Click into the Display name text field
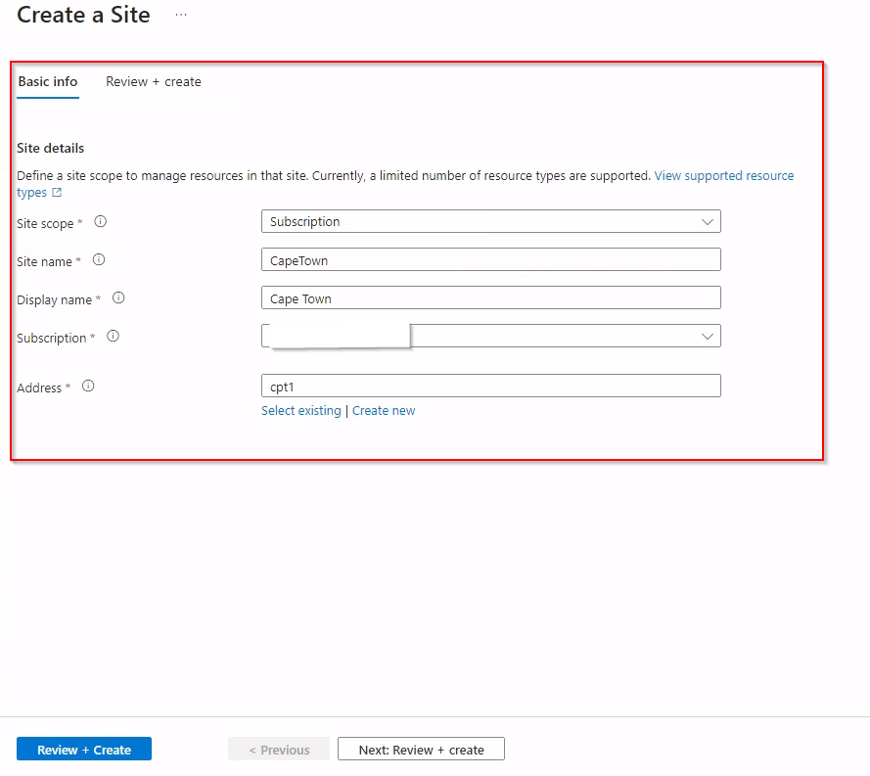This screenshot has width=870, height=776. (490, 298)
